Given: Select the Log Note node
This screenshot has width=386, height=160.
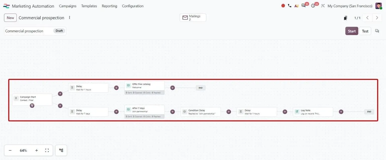Looking at the screenshot, I should click(x=313, y=112).
